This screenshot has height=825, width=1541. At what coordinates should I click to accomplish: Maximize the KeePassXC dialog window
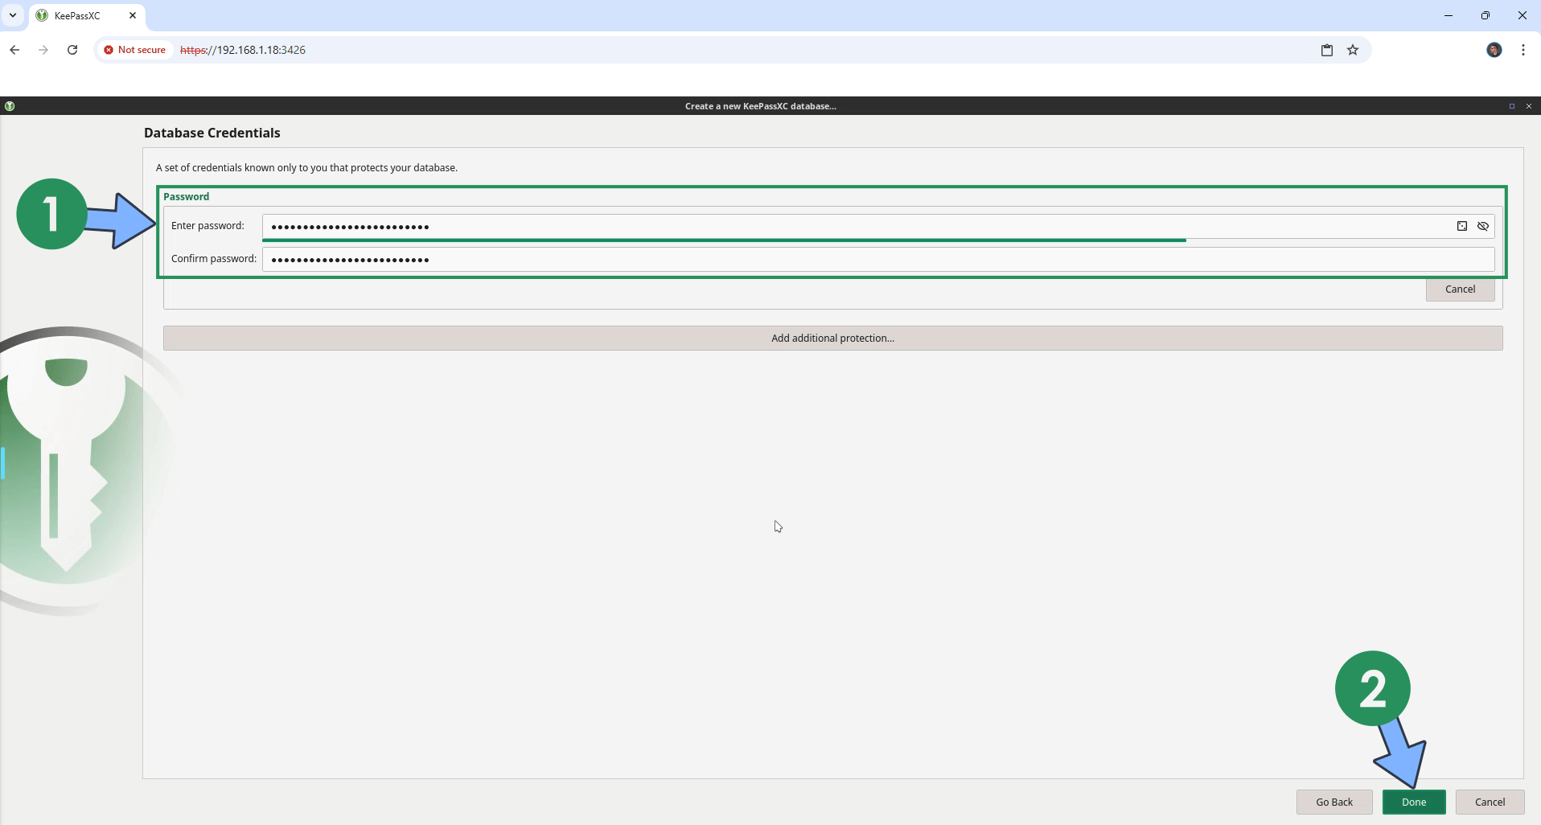pyautogui.click(x=1512, y=106)
